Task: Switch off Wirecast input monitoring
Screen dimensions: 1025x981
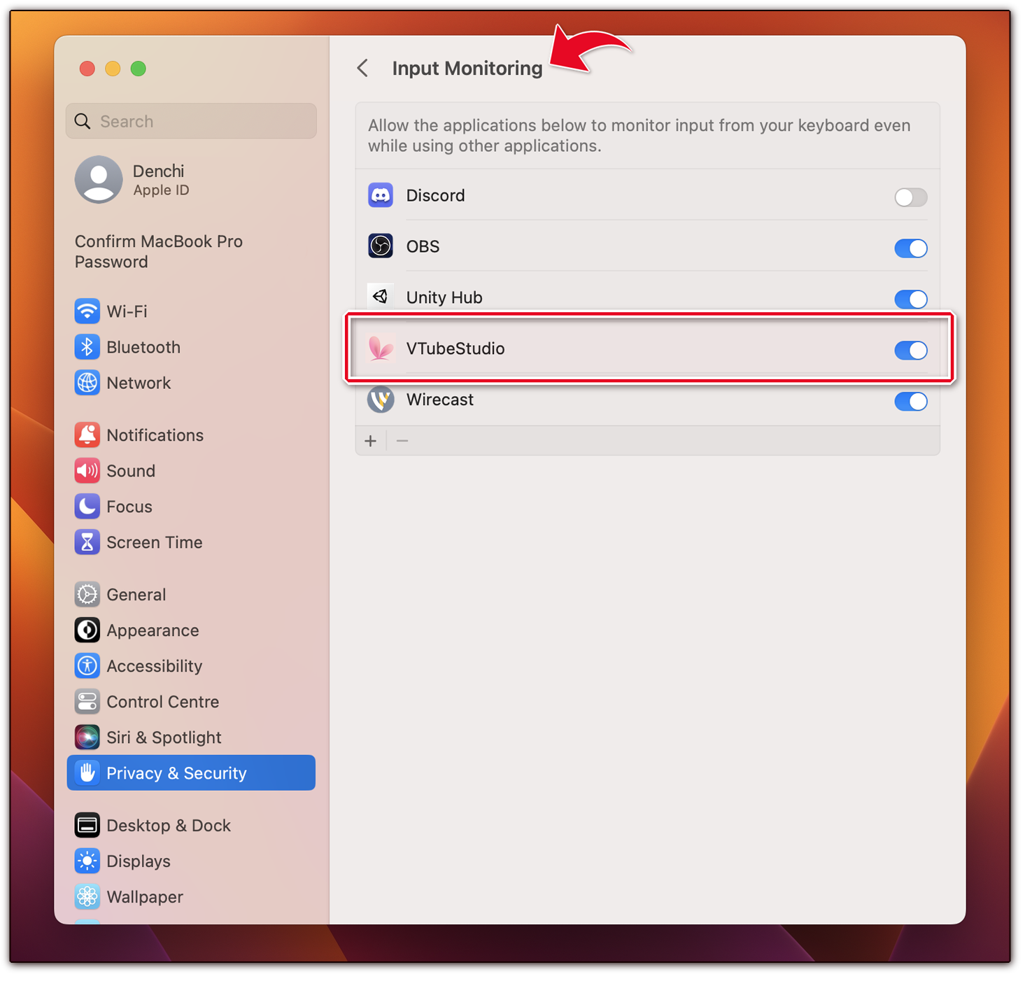Action: coord(910,402)
